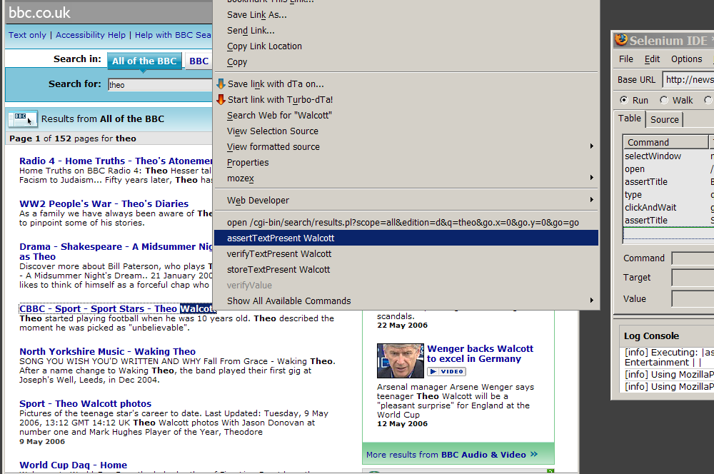Click the Base URL input field
Viewport: 714px width, 474px height.
[x=688, y=80]
